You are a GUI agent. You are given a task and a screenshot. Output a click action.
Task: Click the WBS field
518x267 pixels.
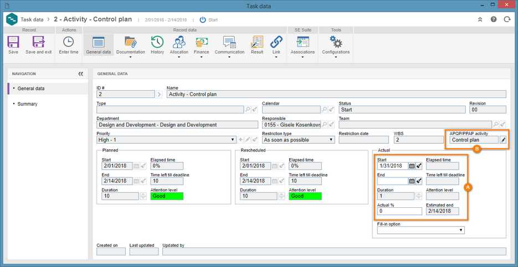419,140
